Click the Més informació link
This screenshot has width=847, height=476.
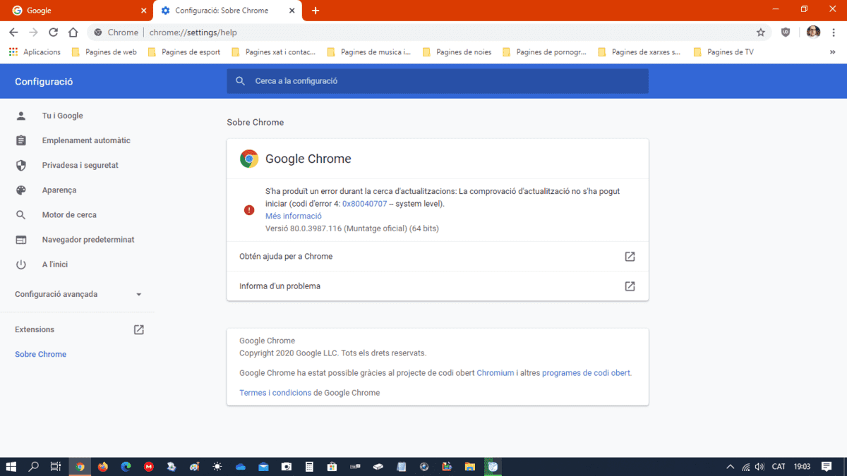pos(293,216)
